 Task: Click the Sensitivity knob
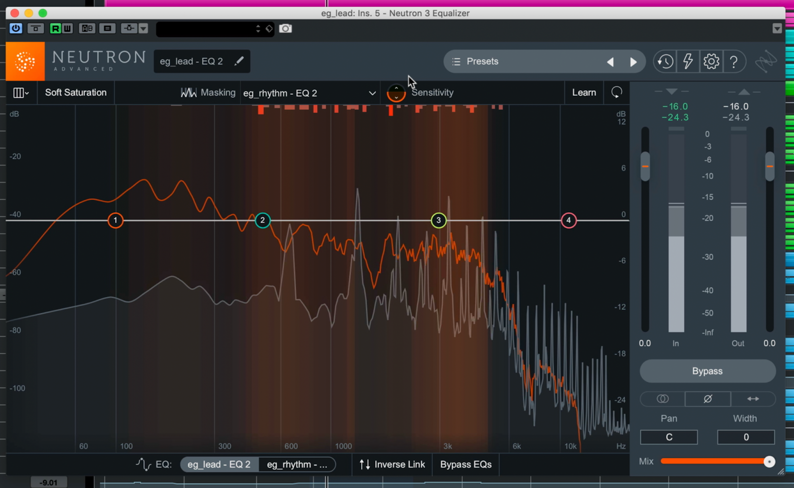(396, 93)
